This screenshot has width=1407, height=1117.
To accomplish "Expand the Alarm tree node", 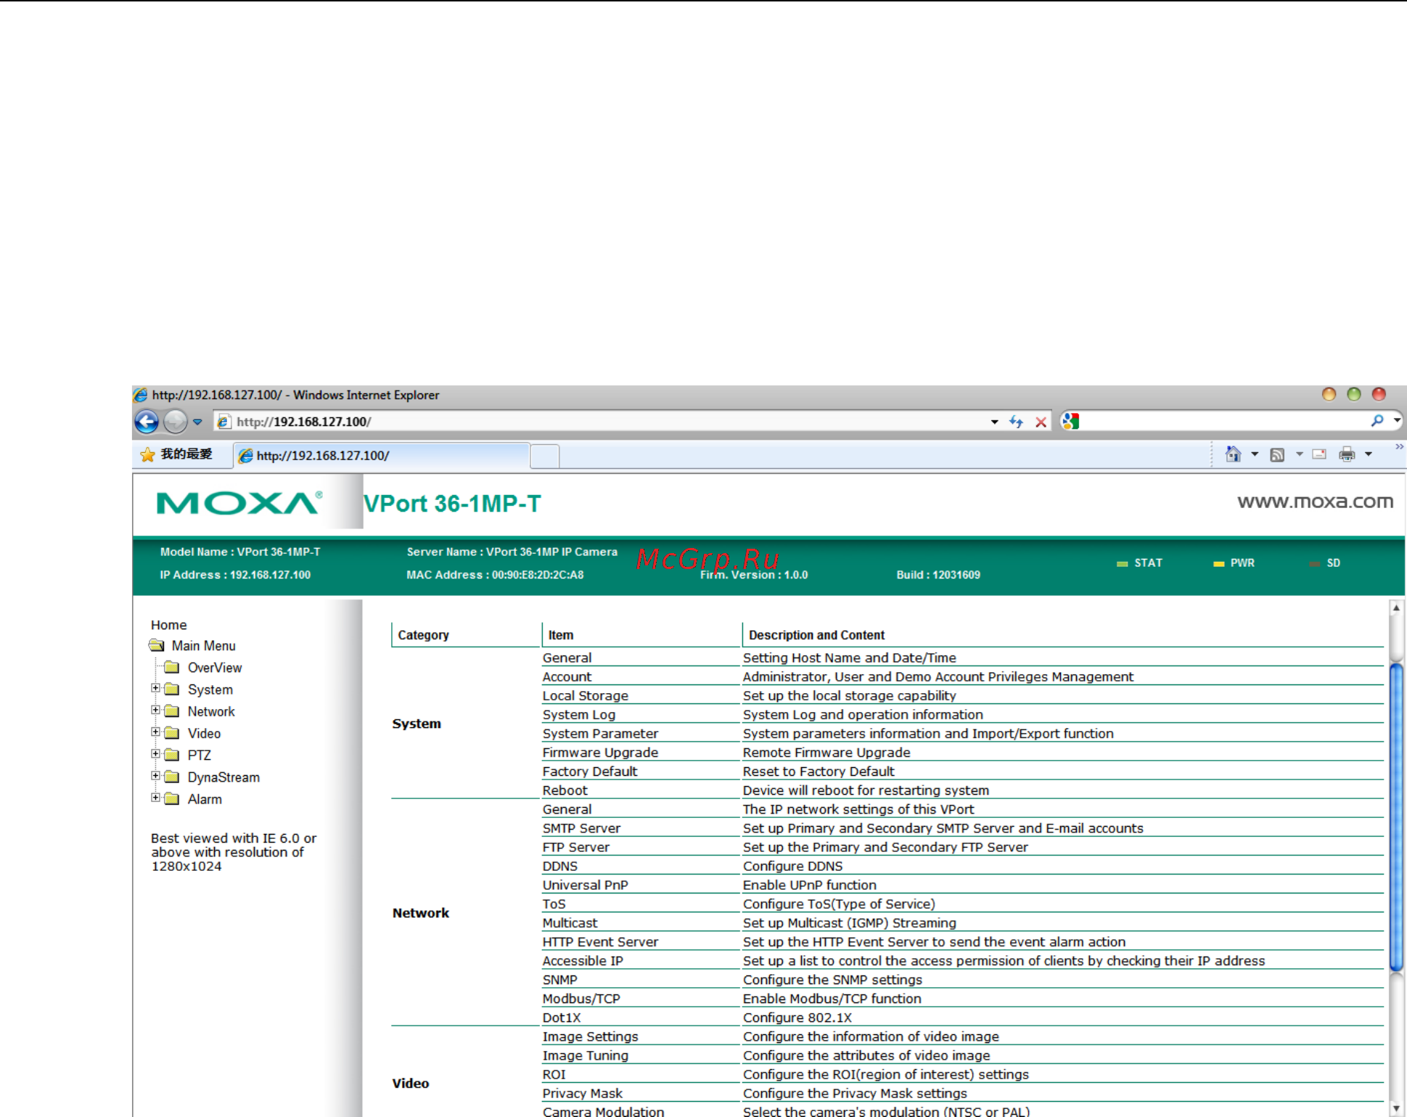I will coord(155,797).
